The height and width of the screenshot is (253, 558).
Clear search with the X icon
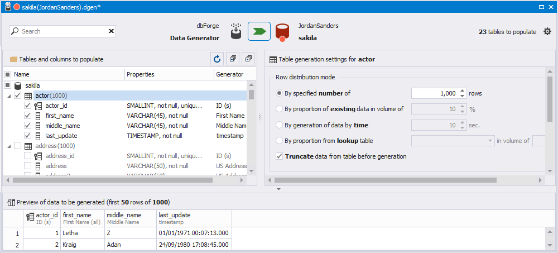(x=111, y=31)
